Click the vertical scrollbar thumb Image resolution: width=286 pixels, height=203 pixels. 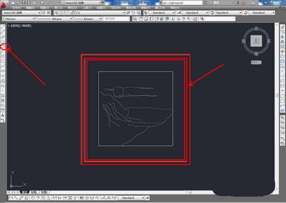click(x=277, y=95)
